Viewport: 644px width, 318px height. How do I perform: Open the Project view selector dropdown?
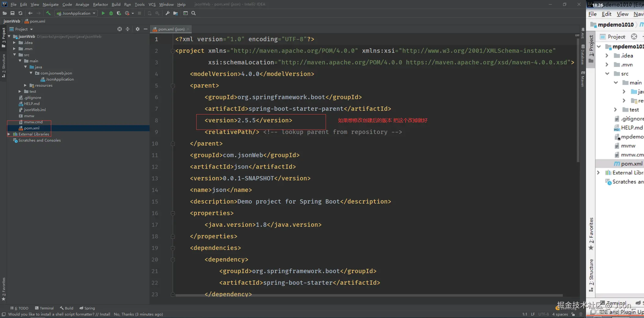(21, 29)
